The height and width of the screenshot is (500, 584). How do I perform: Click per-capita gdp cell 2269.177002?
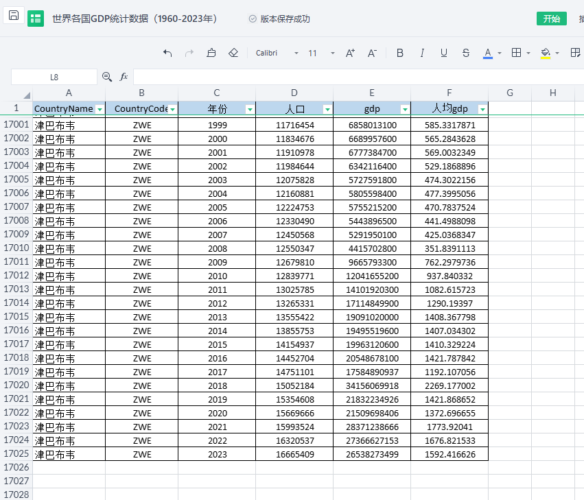point(449,385)
